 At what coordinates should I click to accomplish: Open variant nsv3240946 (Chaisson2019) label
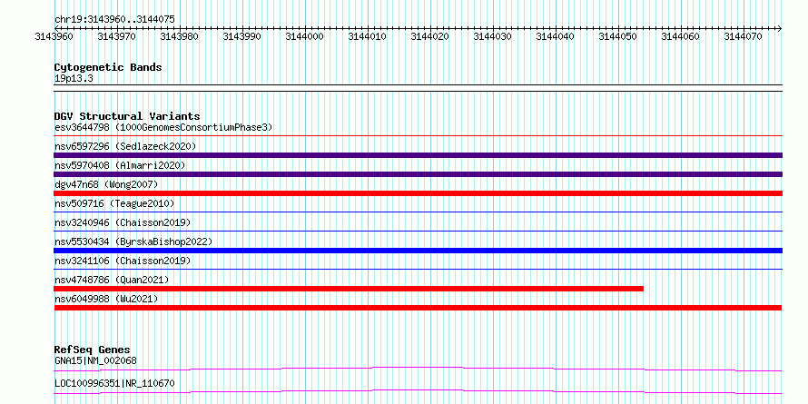[123, 222]
